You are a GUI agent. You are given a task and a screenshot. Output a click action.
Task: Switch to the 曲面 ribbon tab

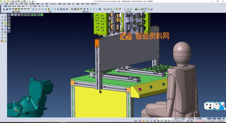(x=23, y=6)
